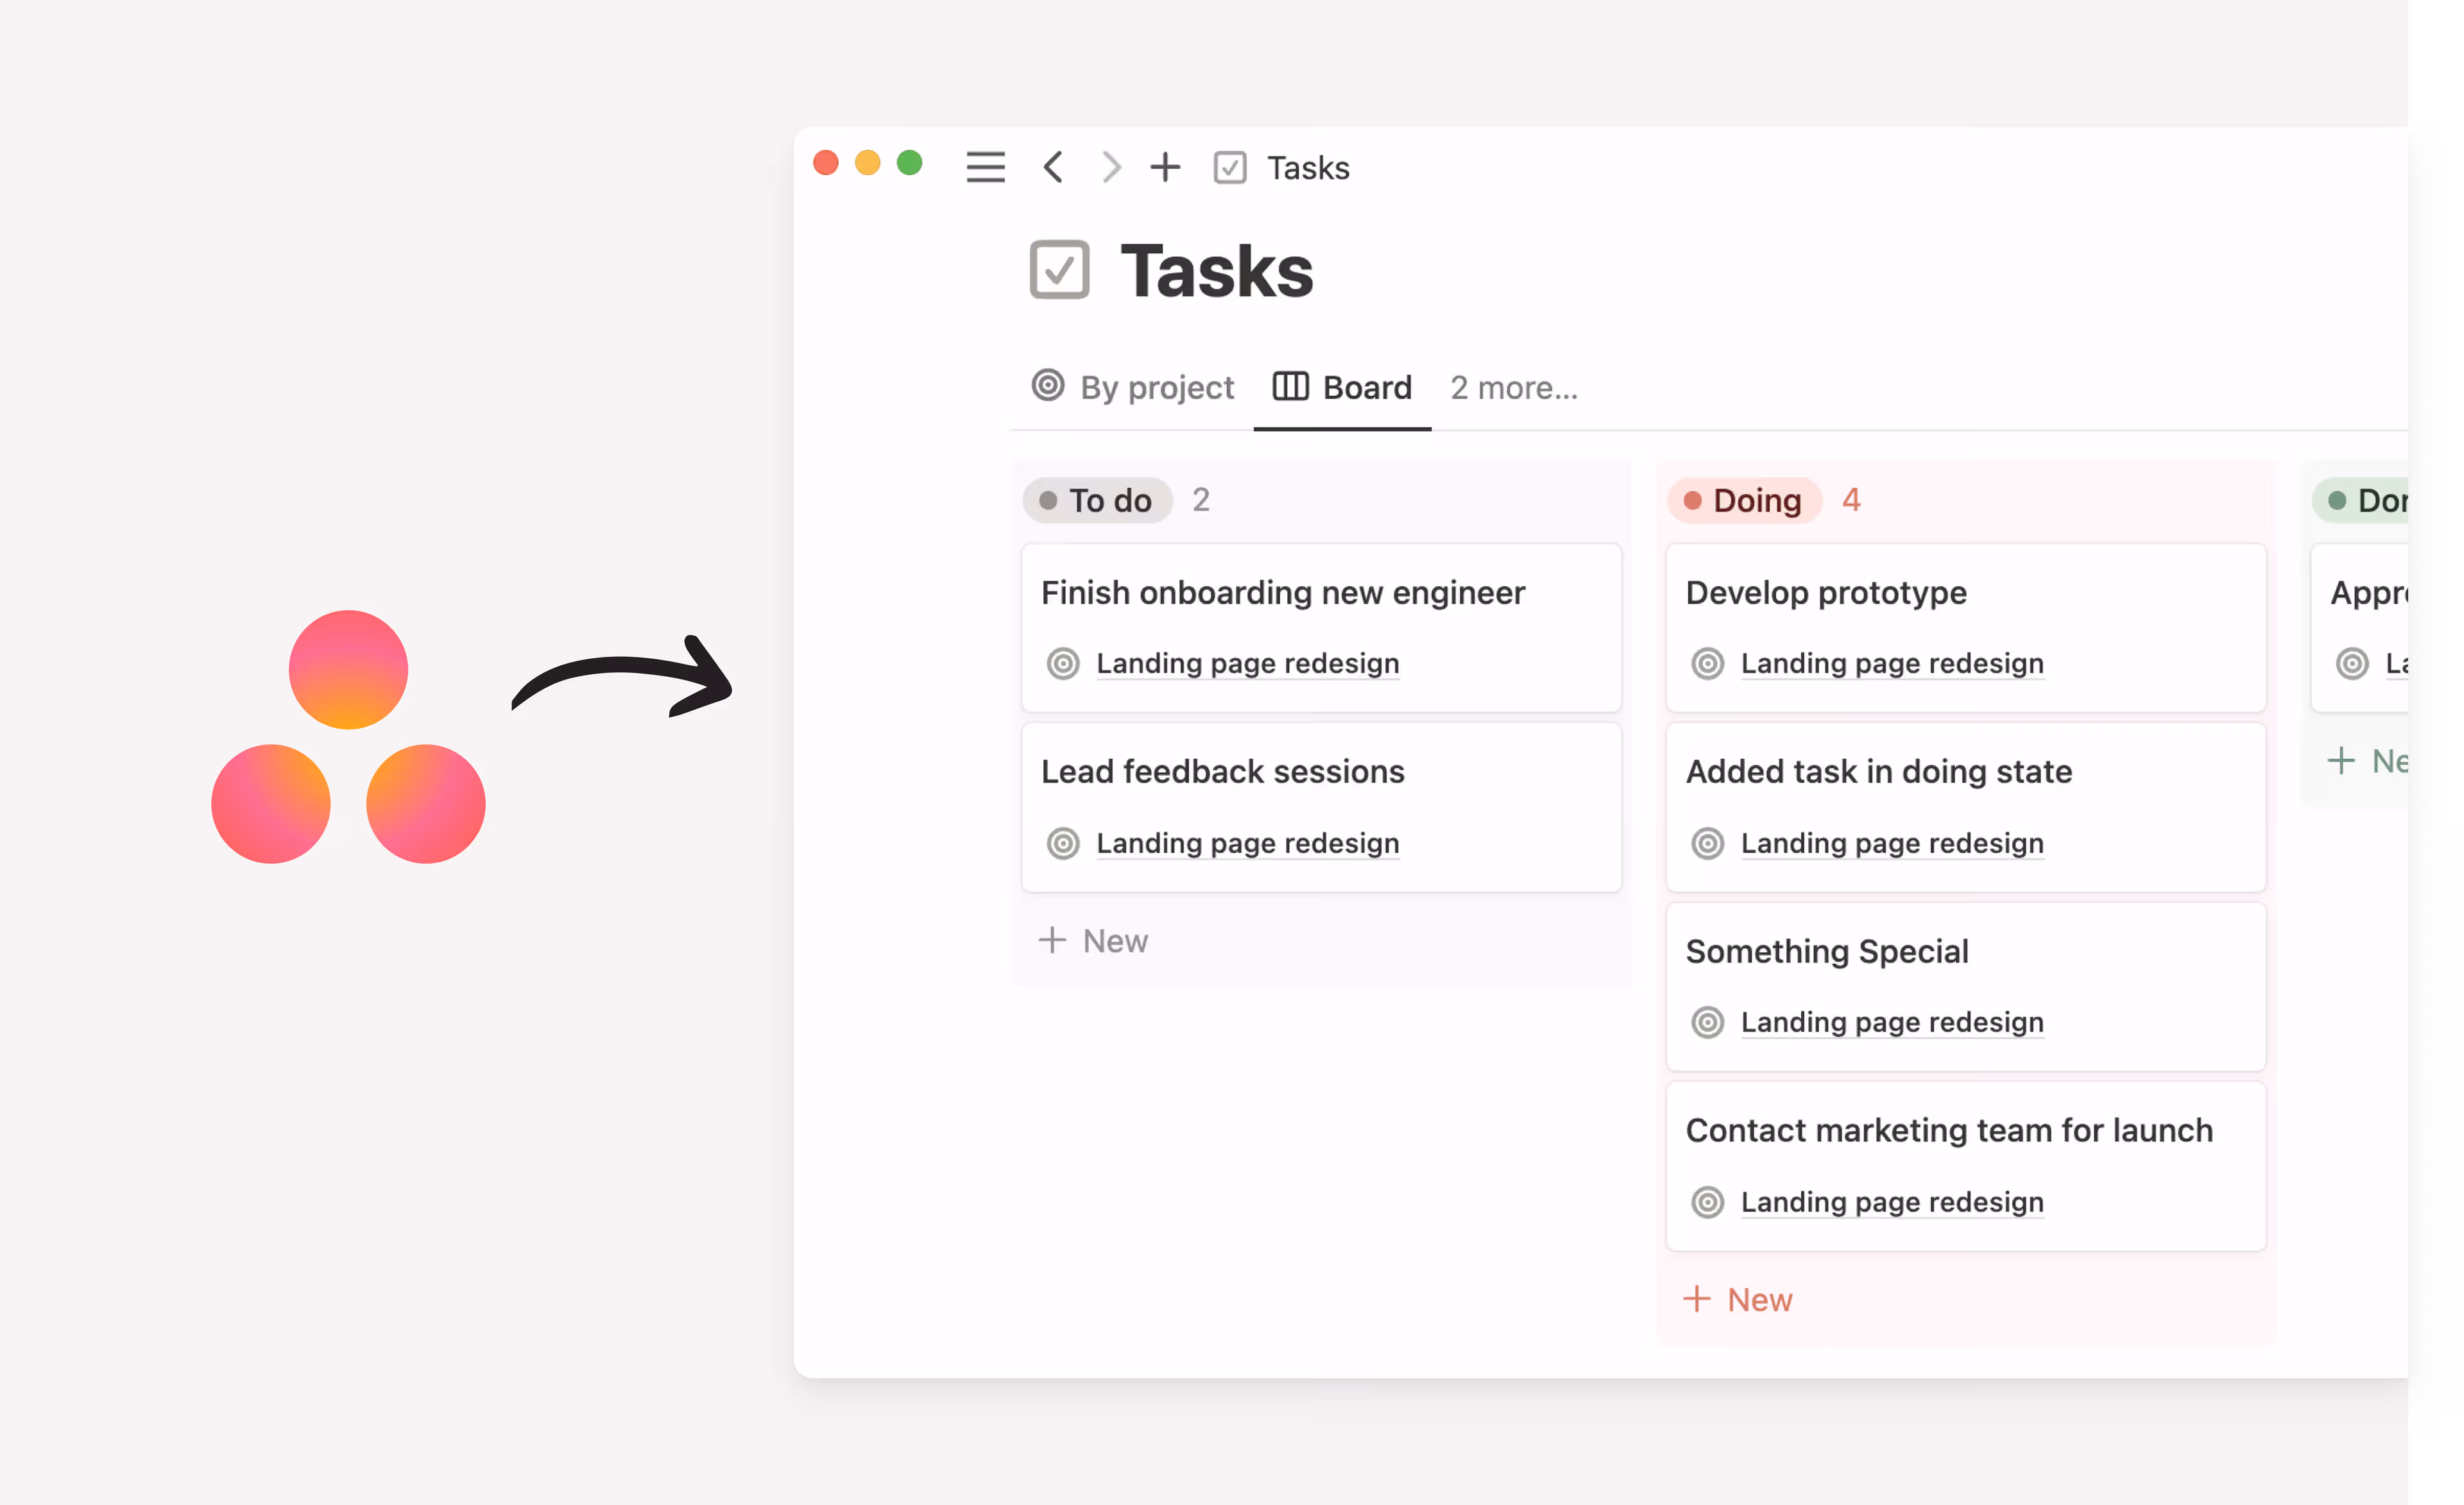Viewport: 2464px width, 1505px height.
Task: Open the sidebar hamburger menu
Action: point(985,167)
